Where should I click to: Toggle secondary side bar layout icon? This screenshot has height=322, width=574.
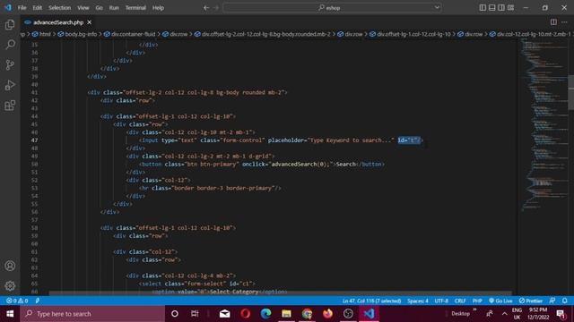click(501, 8)
